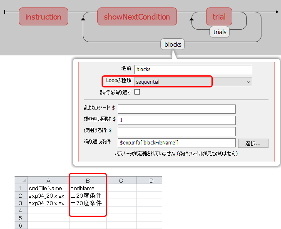Select the cell containing exp04_70.xlsx

(48, 203)
